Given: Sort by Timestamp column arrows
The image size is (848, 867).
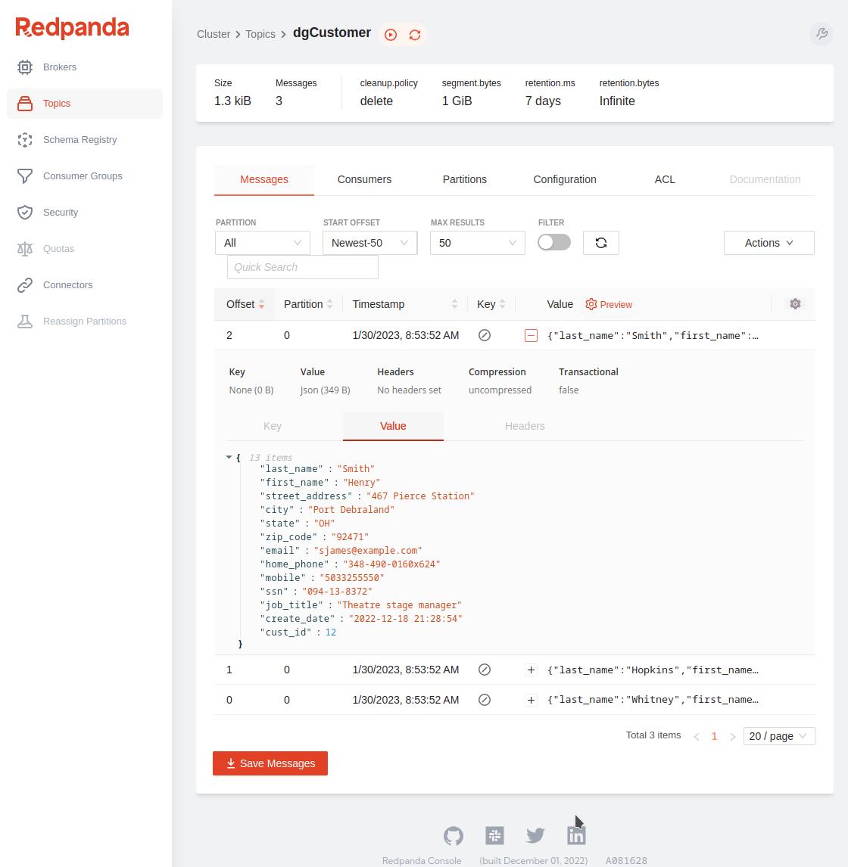Looking at the screenshot, I should tap(454, 304).
